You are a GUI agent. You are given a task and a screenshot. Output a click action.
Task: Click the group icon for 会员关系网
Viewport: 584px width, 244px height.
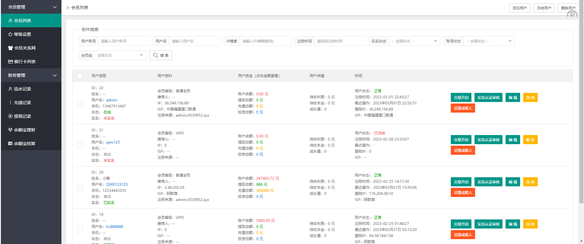point(10,48)
